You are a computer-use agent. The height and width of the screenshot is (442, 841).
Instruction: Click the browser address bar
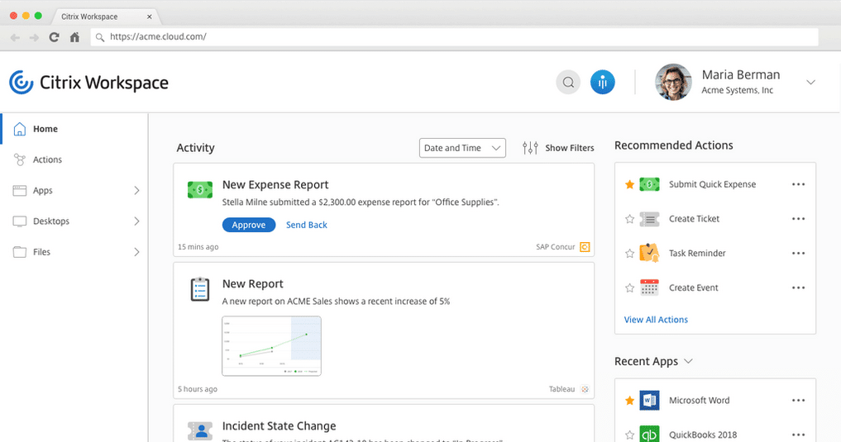(x=454, y=37)
